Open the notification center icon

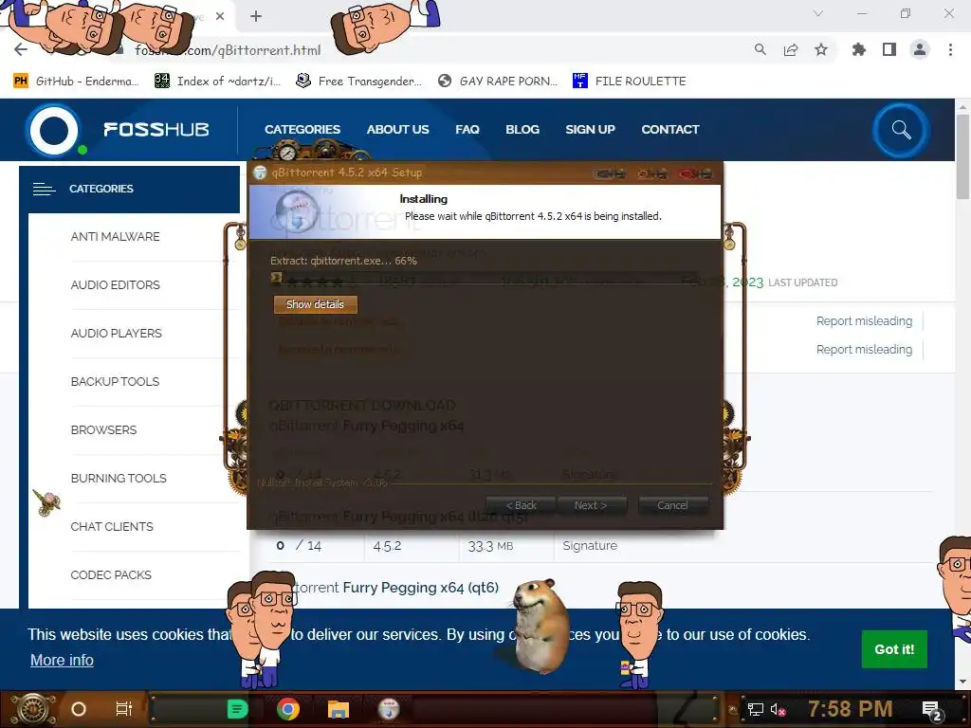(931, 710)
